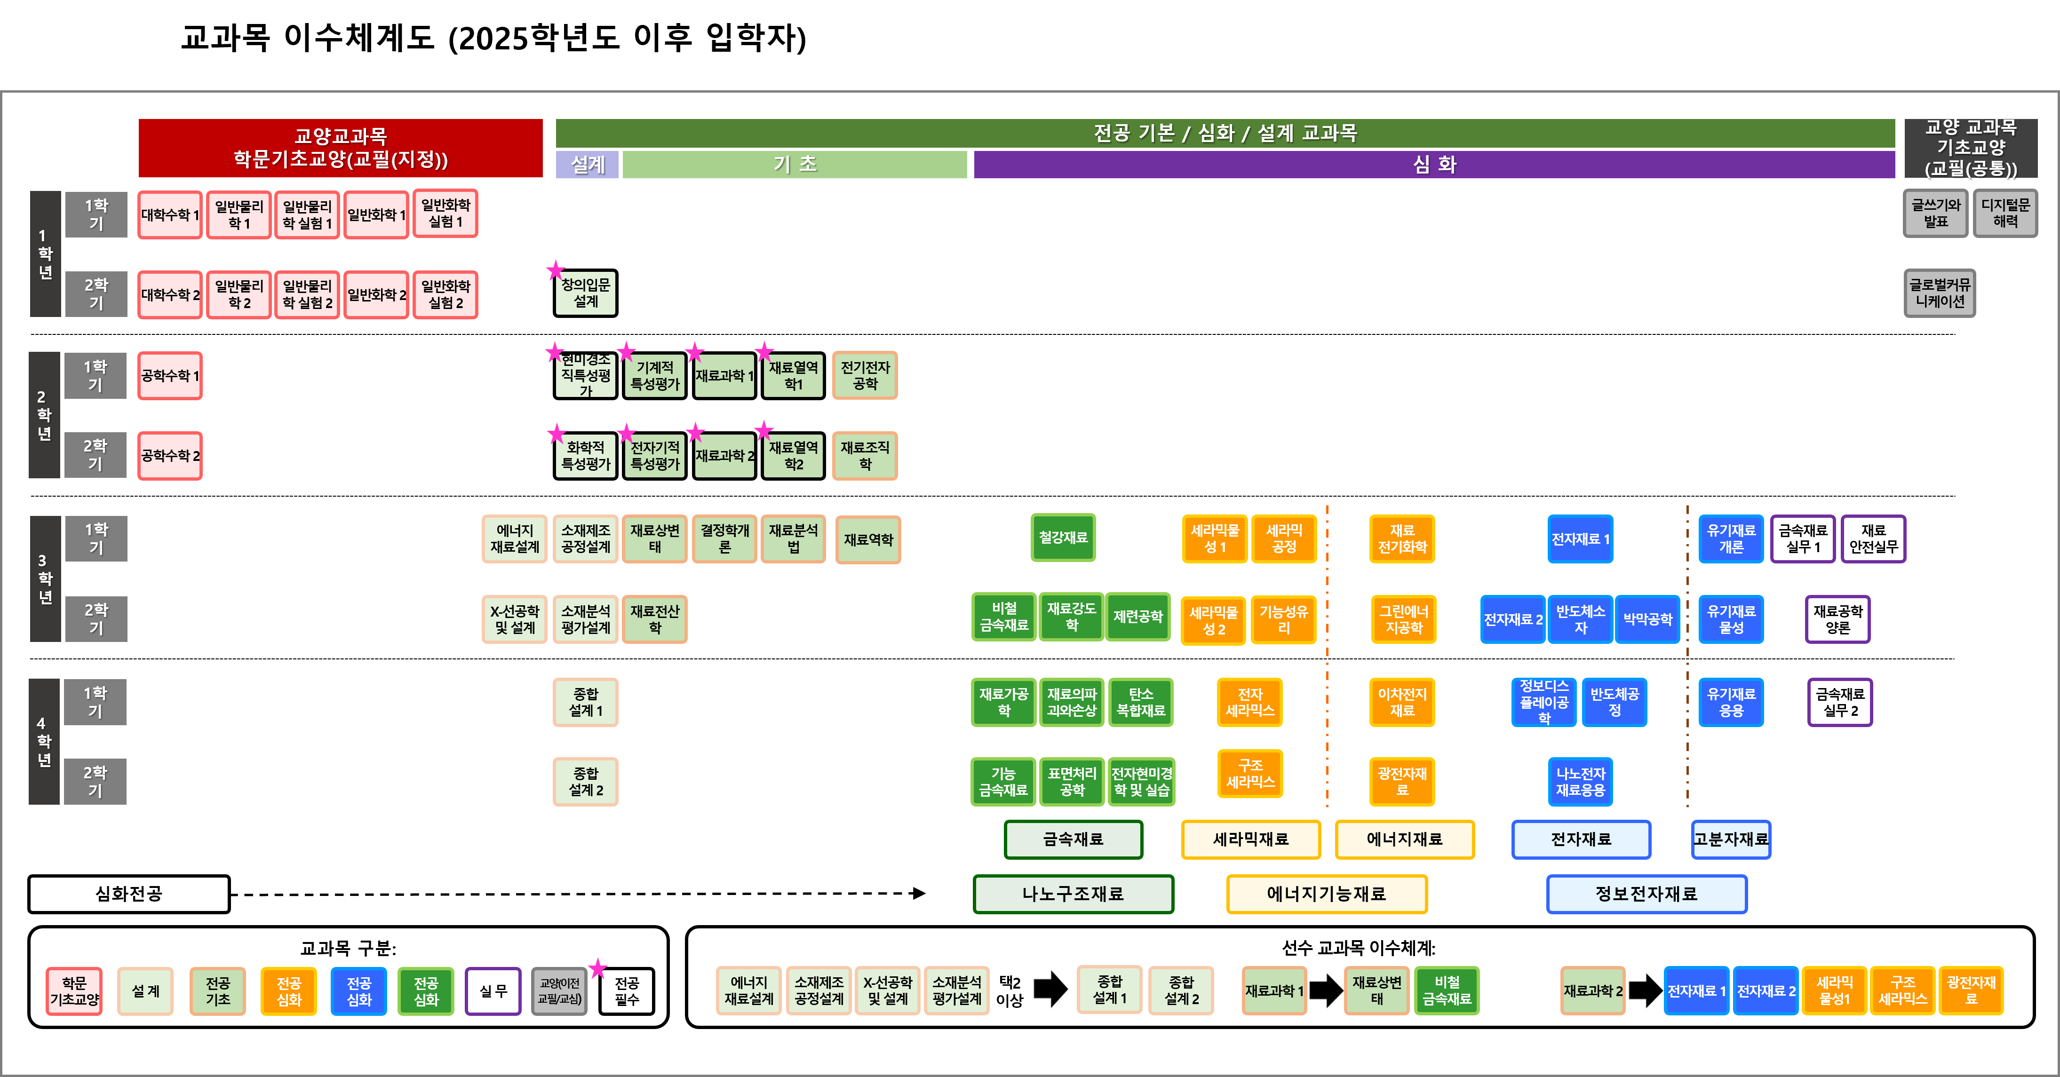The width and height of the screenshot is (2060, 1077).
Task: Click the 전기전자공학 course box
Action: [865, 376]
